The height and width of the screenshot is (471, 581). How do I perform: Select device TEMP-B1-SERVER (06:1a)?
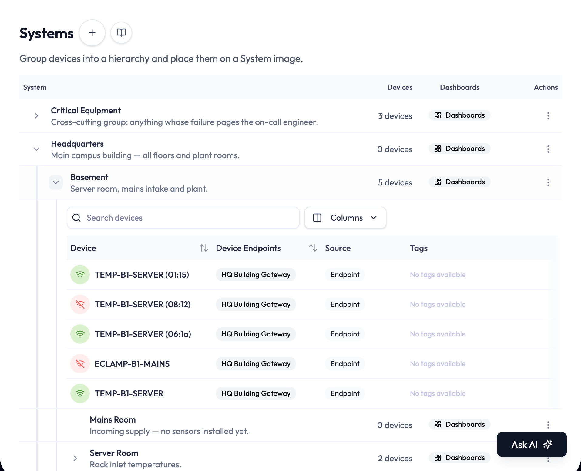click(x=143, y=334)
